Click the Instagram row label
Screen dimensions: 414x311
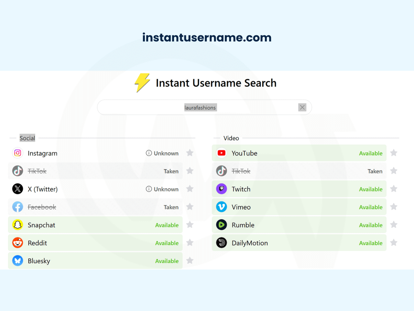(x=42, y=153)
